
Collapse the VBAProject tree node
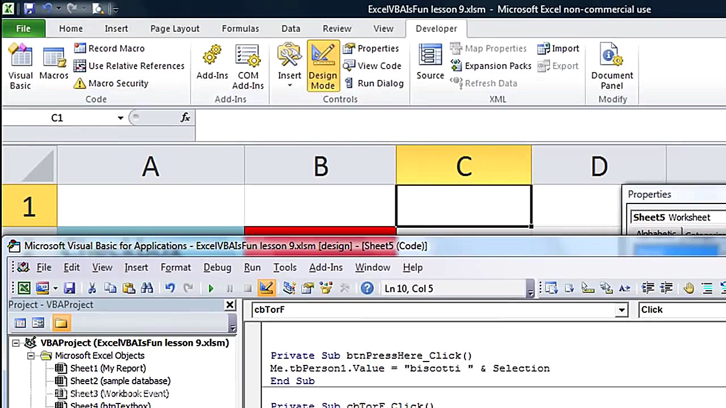tap(16, 343)
